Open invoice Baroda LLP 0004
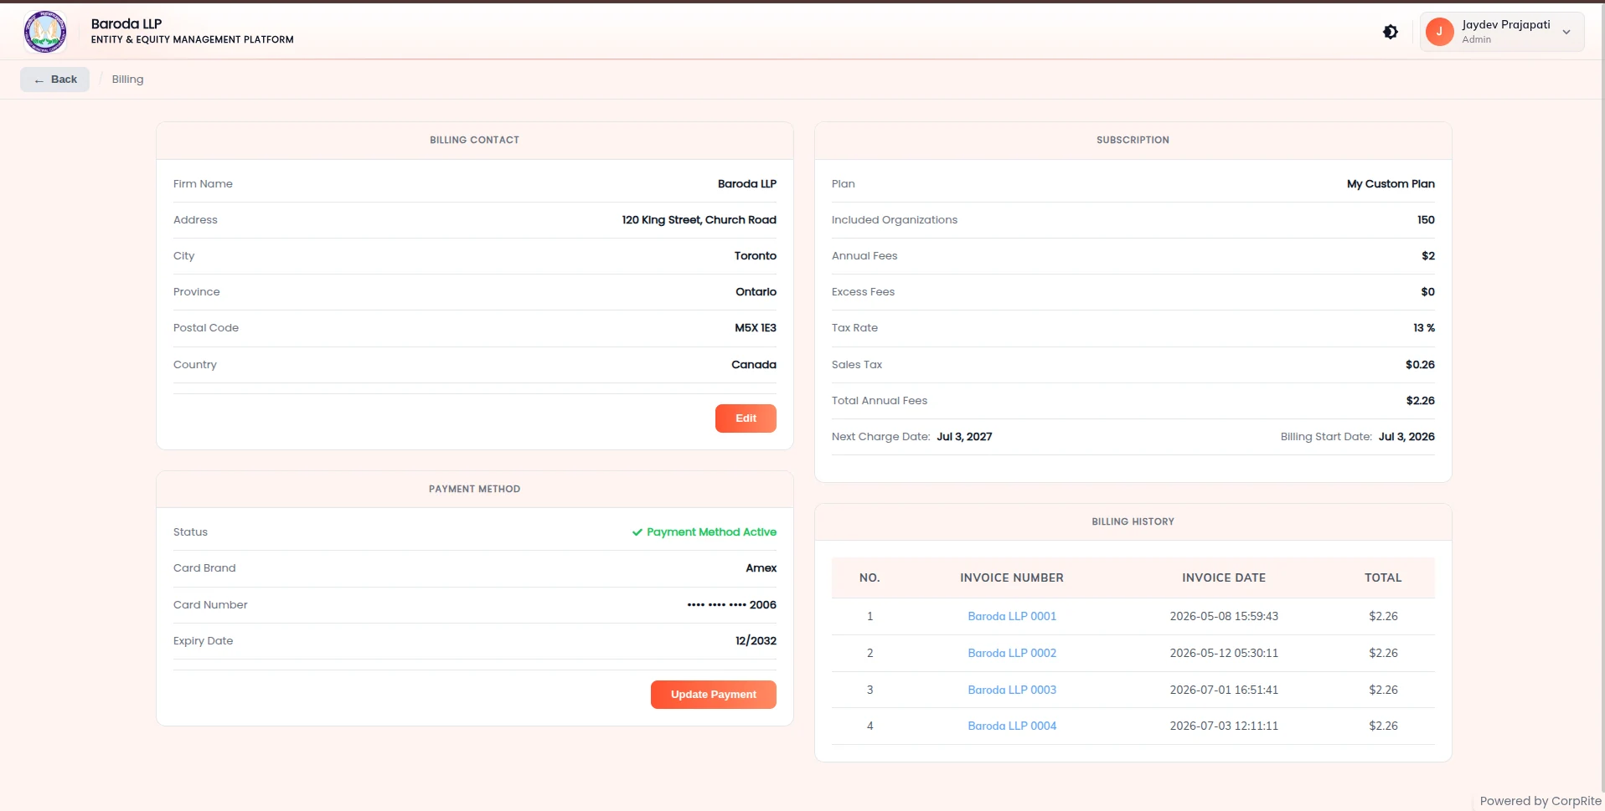Screen dimensions: 1605x811 (1012, 726)
